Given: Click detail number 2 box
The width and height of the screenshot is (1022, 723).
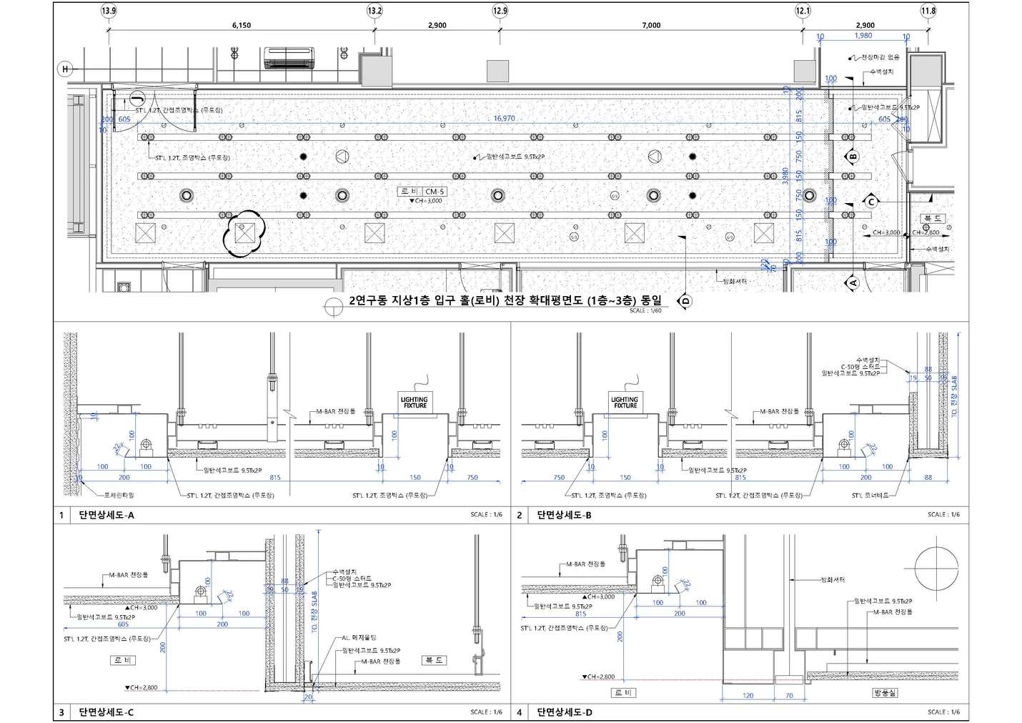Looking at the screenshot, I should coord(520,515).
